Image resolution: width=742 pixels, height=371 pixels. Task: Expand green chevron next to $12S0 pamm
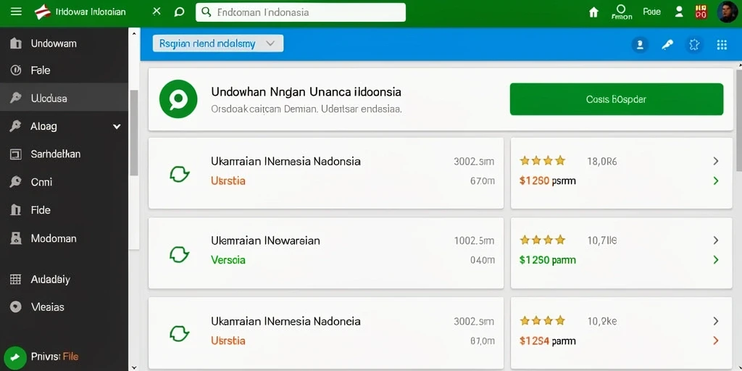click(x=715, y=260)
